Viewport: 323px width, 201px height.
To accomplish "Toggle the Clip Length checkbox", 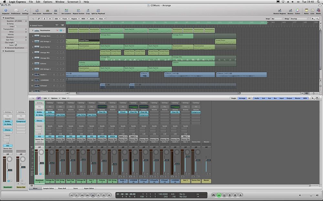I will coord(16,42).
